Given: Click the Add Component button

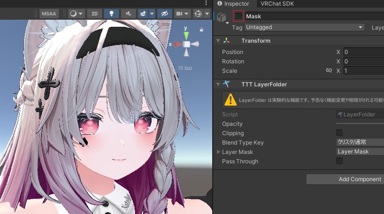Looking at the screenshot, I should [x=345, y=179].
